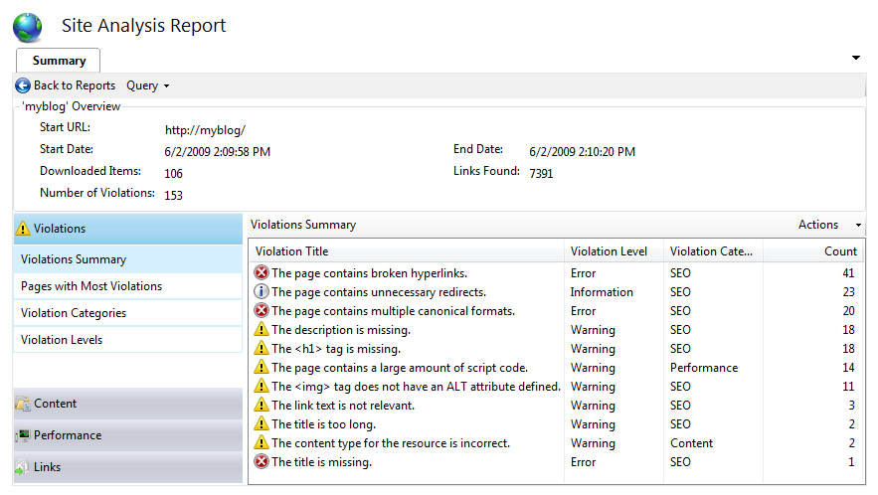Click the Performance section monitor icon
Image resolution: width=878 pixels, height=495 pixels.
pos(22,435)
